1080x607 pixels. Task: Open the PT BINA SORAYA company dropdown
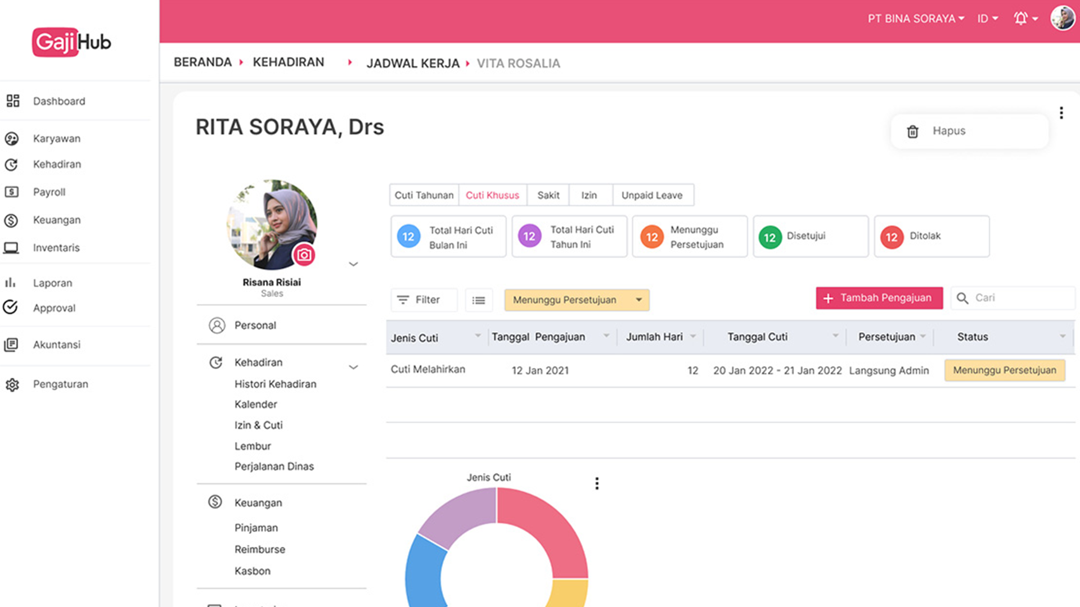pyautogui.click(x=916, y=19)
